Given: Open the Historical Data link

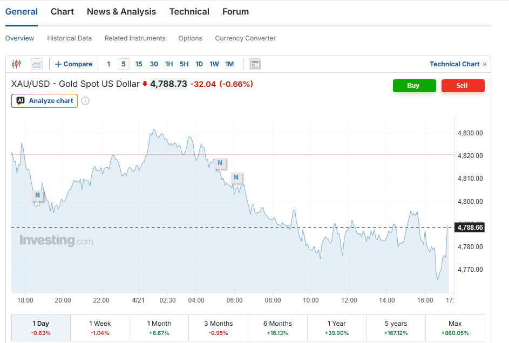Looking at the screenshot, I should [69, 38].
